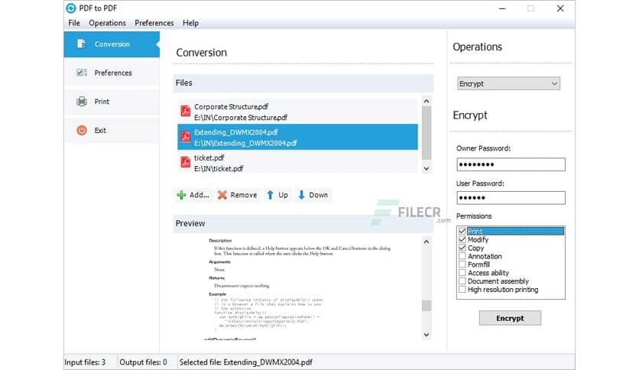
Task: Enable High resolution printing checkbox
Action: (x=462, y=290)
